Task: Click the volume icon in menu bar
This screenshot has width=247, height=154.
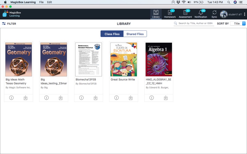Action: coord(189,2)
